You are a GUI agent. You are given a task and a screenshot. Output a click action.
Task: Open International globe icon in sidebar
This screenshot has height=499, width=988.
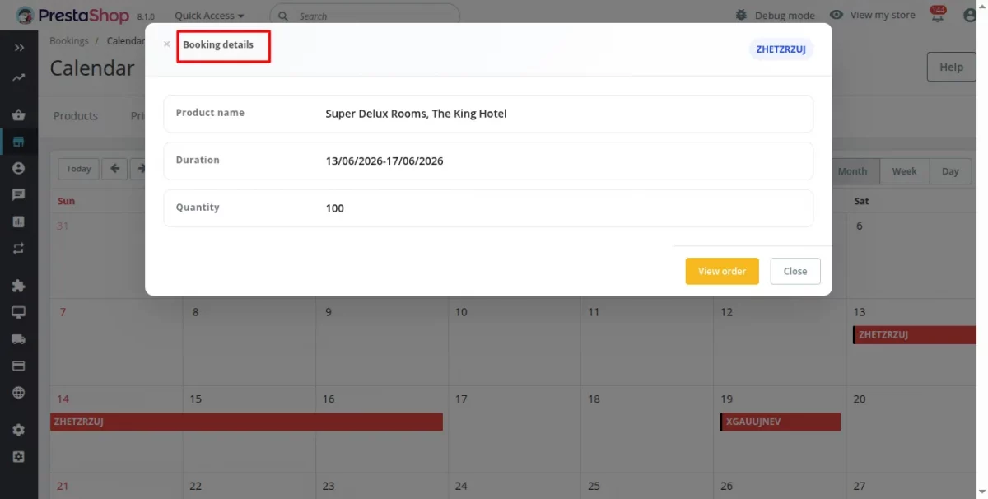19,393
